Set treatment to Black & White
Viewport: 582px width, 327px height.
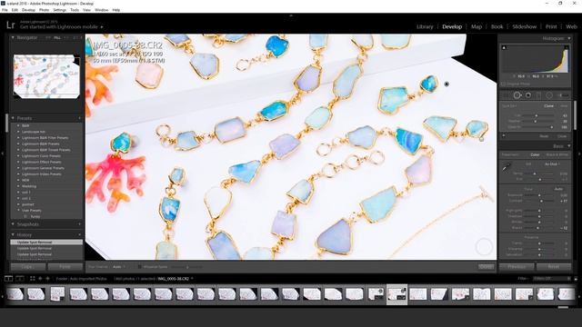(557, 154)
